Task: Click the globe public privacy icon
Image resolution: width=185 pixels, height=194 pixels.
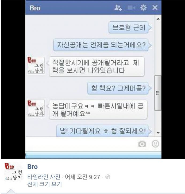Action: point(108,177)
